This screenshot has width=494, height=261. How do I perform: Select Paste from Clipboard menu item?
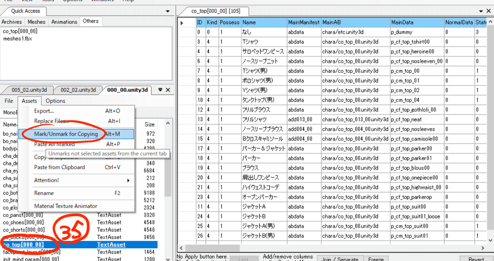(59, 167)
